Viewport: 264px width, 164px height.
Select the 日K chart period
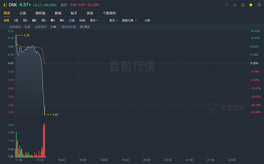click(25, 20)
